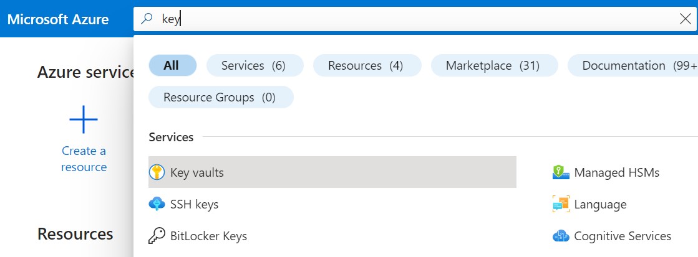The width and height of the screenshot is (698, 257).
Task: Open the Language service
Action: tap(600, 204)
